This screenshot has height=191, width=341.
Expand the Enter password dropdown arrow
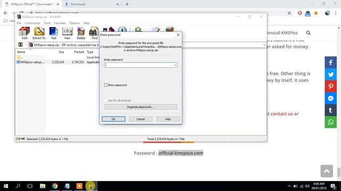point(175,65)
